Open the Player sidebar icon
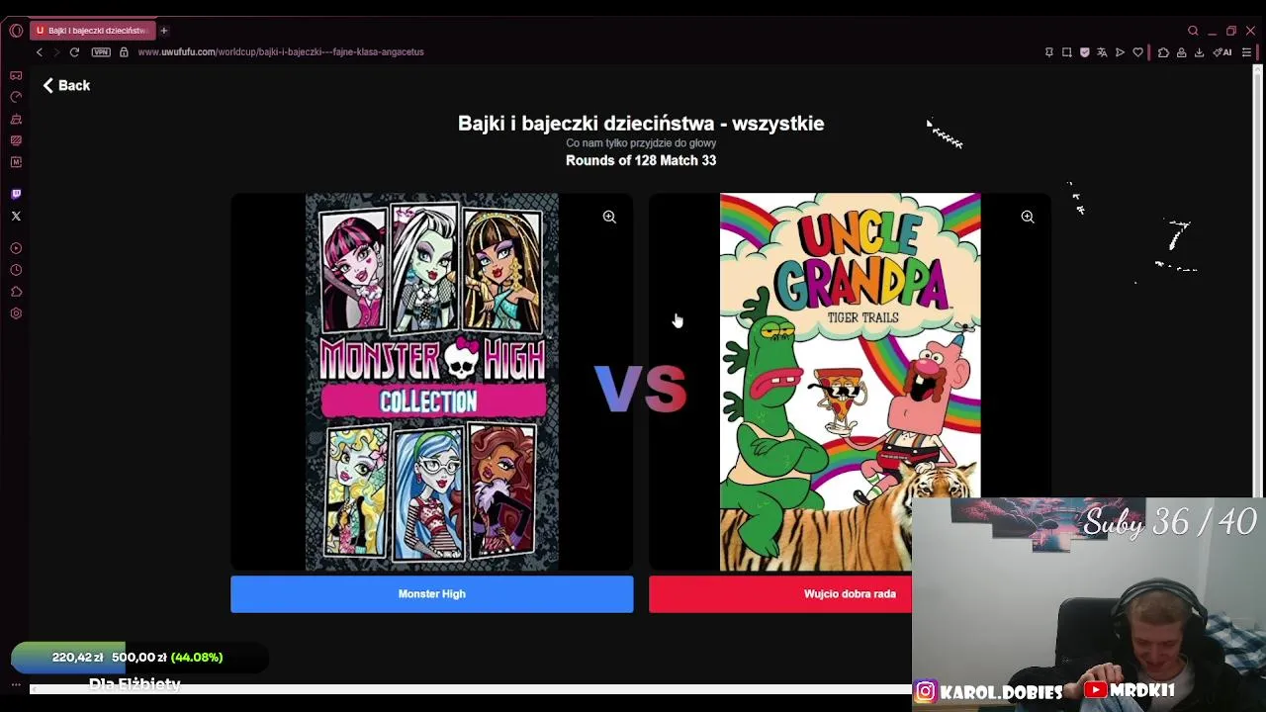The height and width of the screenshot is (712, 1266). pyautogui.click(x=16, y=248)
